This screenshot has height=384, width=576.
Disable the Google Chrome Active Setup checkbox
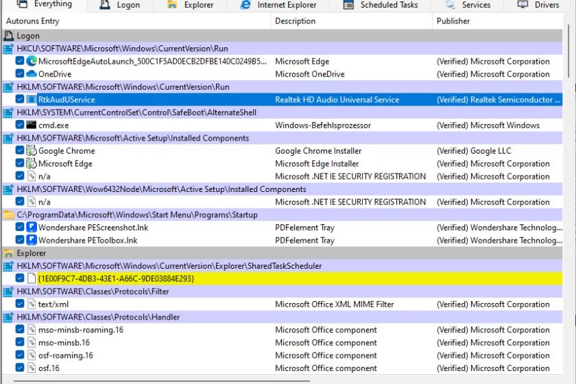coord(20,150)
